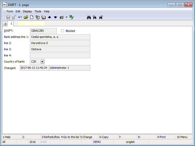Go to previous record with up arrow
Screen dimensions: 195x146
[49, 17]
